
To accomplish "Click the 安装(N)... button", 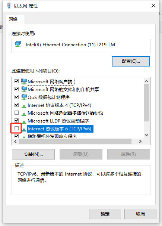I will coord(33,154).
